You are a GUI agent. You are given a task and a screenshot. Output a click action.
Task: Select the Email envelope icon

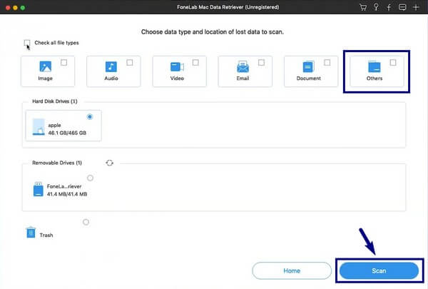tap(243, 66)
